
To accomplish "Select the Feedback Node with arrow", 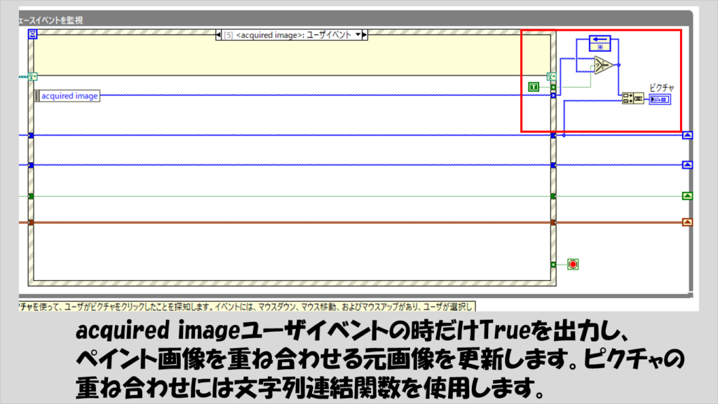I will [x=600, y=42].
